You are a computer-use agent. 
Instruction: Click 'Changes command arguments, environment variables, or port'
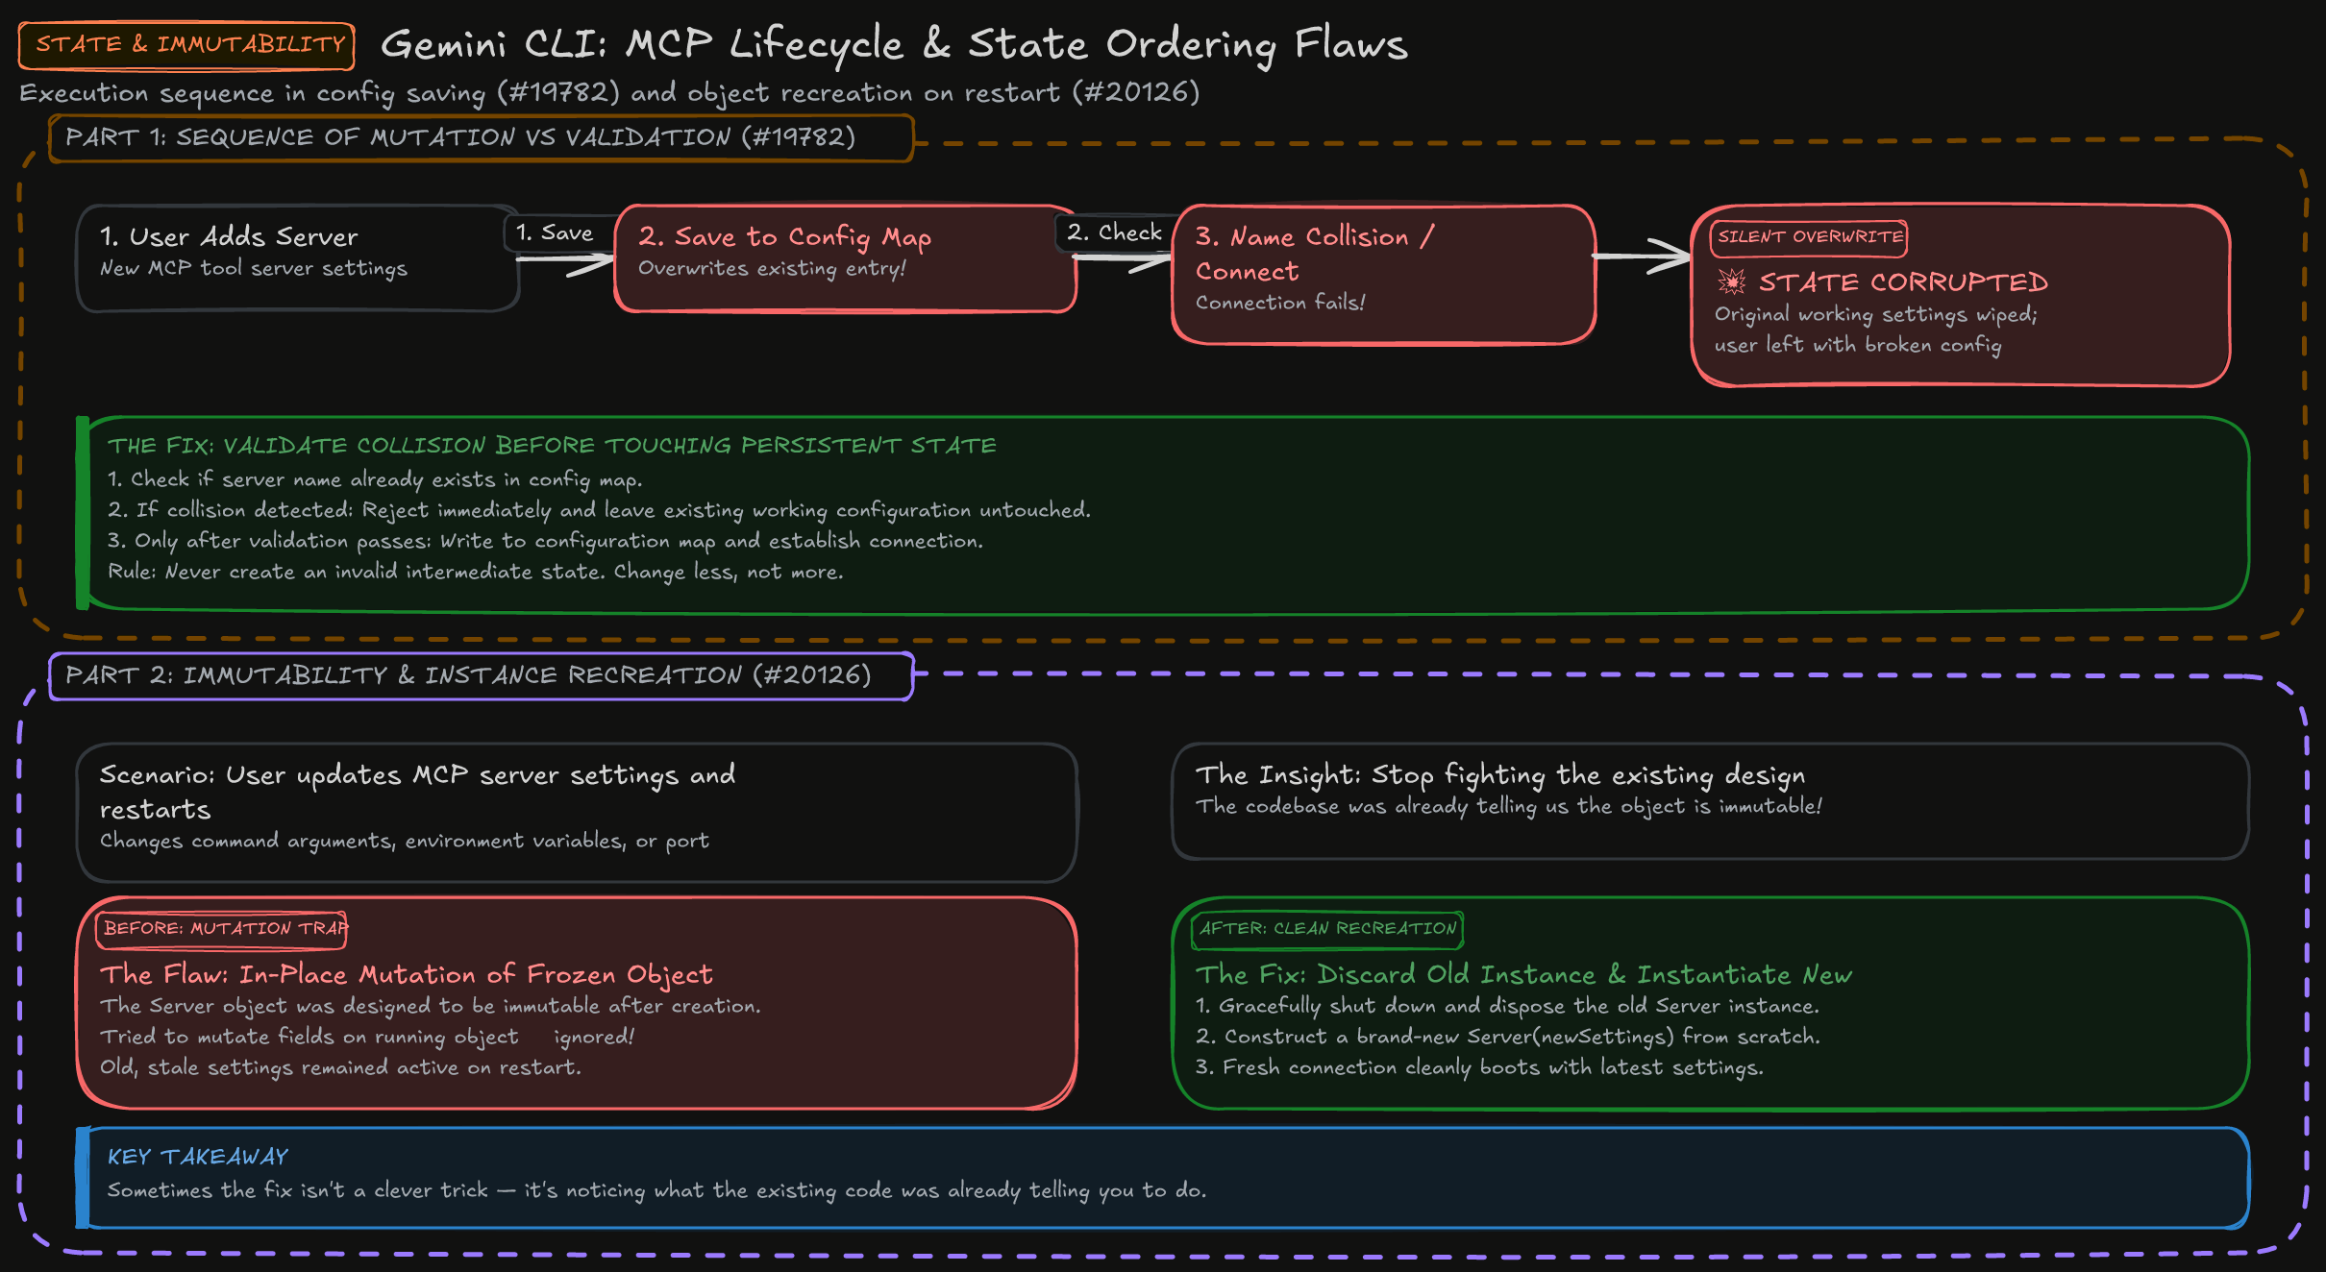click(405, 841)
